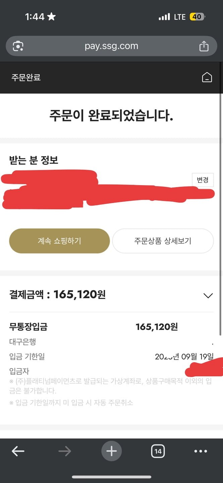Open the share icon in the address bar

(204, 46)
